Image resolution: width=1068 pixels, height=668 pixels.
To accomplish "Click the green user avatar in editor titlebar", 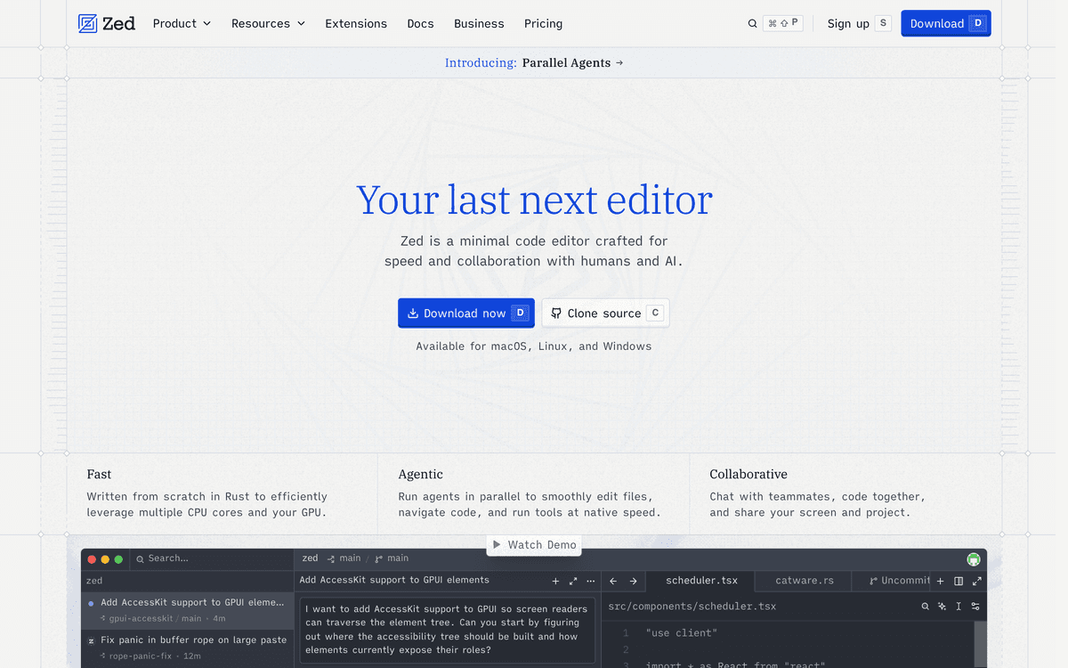I will (x=974, y=559).
